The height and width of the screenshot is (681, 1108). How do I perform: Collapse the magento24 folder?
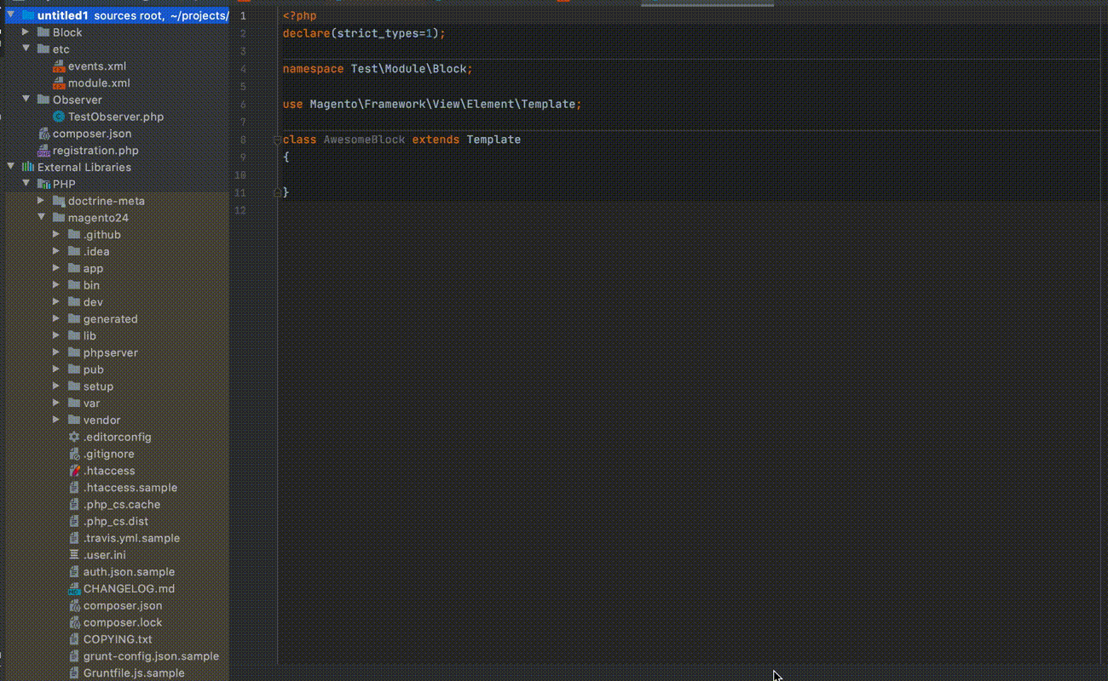point(41,218)
